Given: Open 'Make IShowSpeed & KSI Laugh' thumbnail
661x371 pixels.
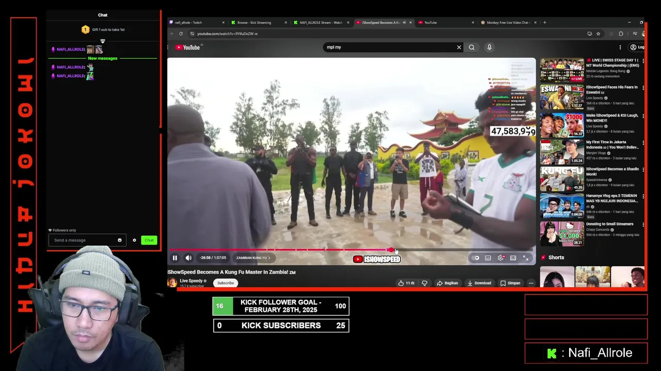Looking at the screenshot, I should 562,124.
